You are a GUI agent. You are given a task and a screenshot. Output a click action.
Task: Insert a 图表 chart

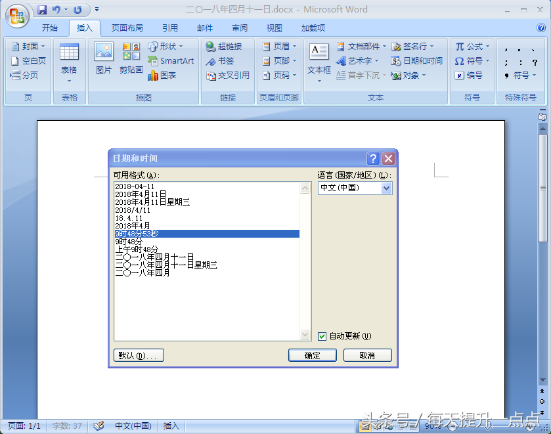click(152, 76)
